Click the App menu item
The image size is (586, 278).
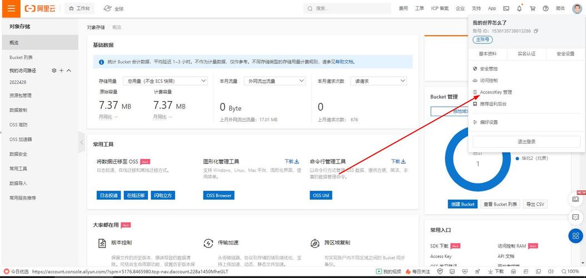[492, 8]
